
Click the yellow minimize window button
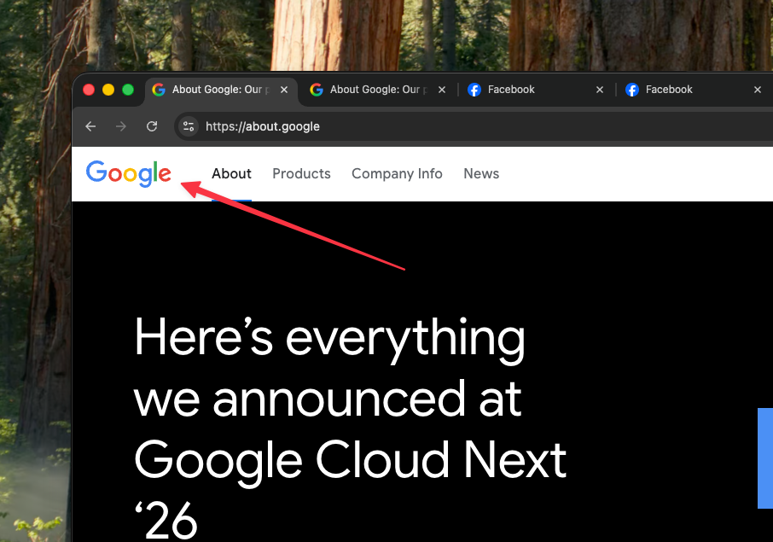click(x=108, y=90)
